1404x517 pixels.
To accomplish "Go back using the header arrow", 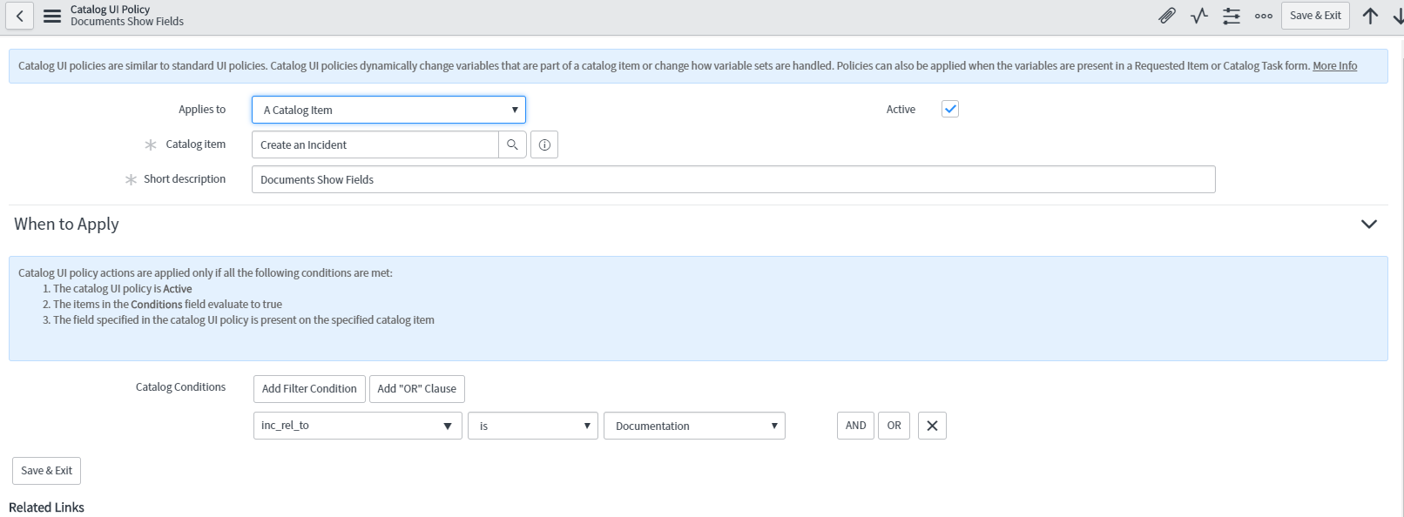I will (x=19, y=16).
